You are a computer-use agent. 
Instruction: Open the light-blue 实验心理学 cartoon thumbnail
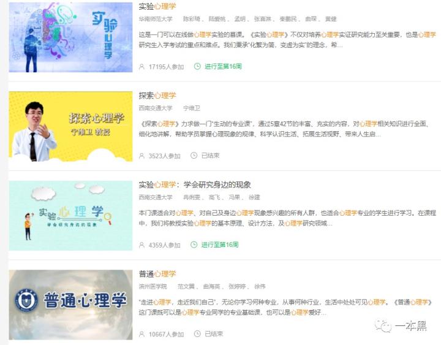(70, 216)
